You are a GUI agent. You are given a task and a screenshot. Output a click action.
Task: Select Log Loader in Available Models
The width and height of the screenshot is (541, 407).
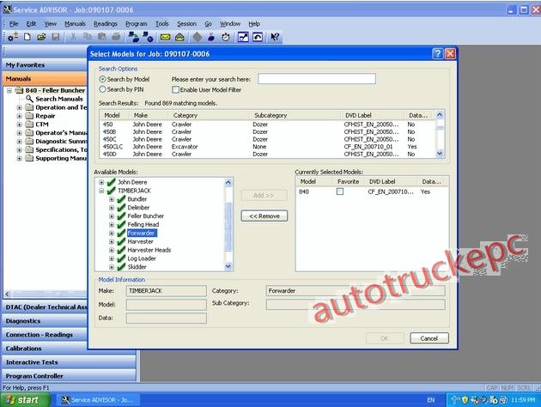click(x=142, y=258)
